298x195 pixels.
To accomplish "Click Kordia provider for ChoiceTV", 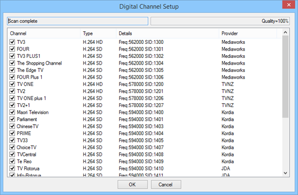I will pyautogui.click(x=228, y=148).
